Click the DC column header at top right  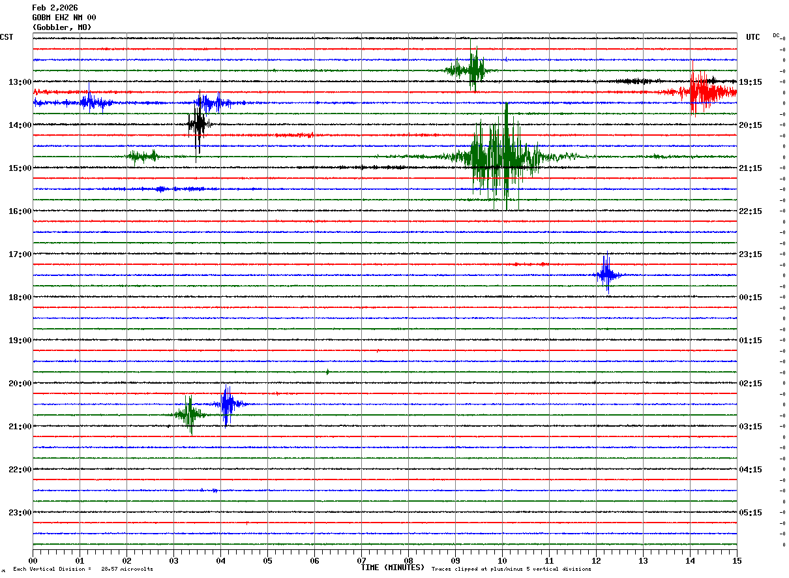(776, 35)
